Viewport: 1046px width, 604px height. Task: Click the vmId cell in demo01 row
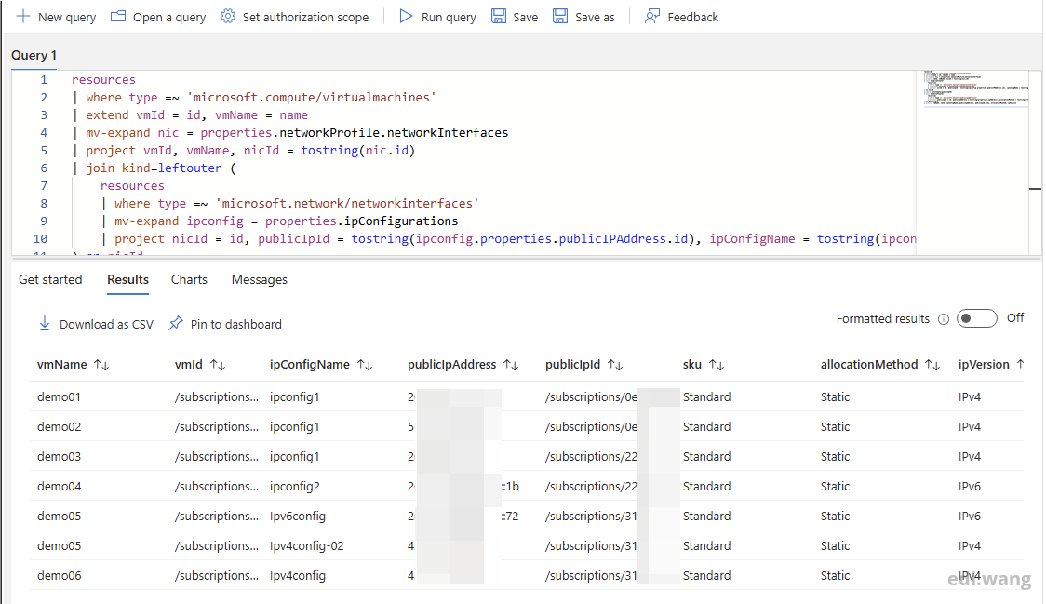point(217,397)
